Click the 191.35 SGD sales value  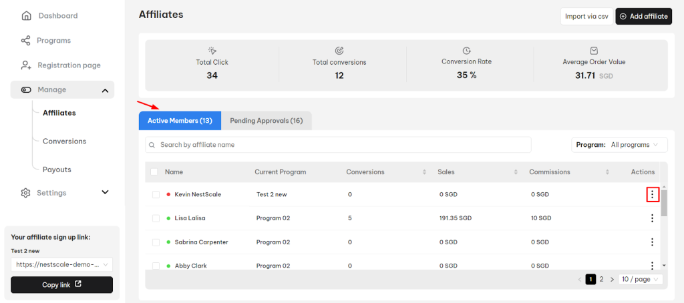click(x=456, y=218)
